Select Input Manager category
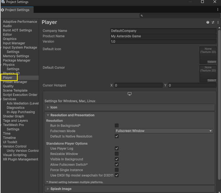The height and width of the screenshot is (193, 221). pos(14,43)
